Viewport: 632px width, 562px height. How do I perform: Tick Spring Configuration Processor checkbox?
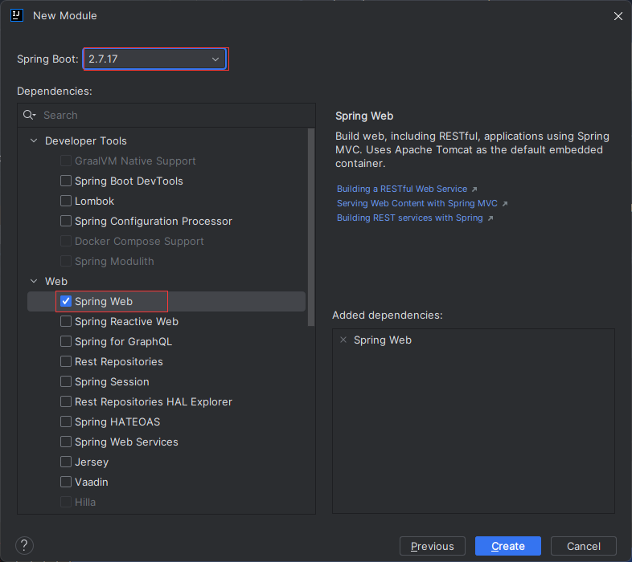click(66, 221)
